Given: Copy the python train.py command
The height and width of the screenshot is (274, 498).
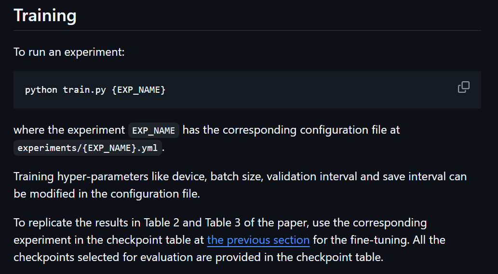Looking at the screenshot, I should pos(463,87).
